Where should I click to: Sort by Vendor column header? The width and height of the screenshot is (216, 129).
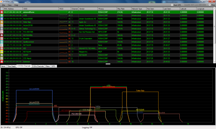click(88, 9)
